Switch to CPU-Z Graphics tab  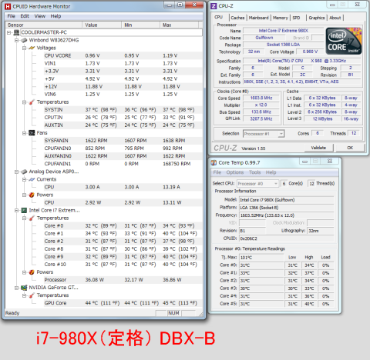317,18
